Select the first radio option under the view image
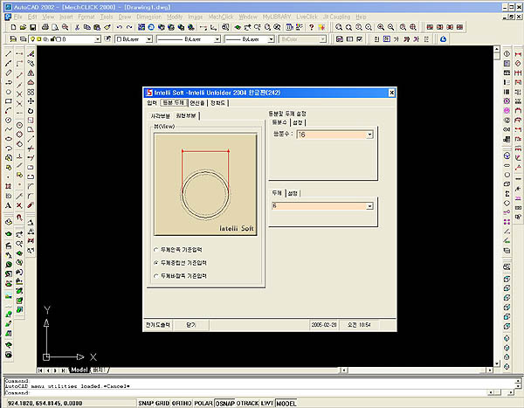The image size is (524, 408). click(155, 250)
